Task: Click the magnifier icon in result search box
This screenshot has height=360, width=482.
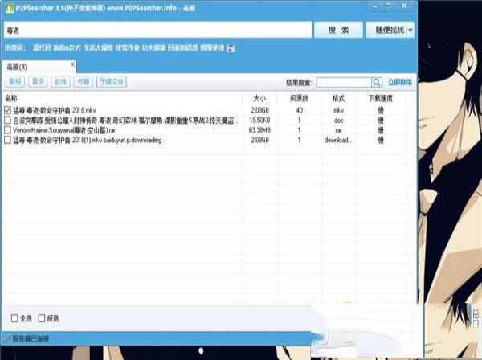Action: [376, 82]
